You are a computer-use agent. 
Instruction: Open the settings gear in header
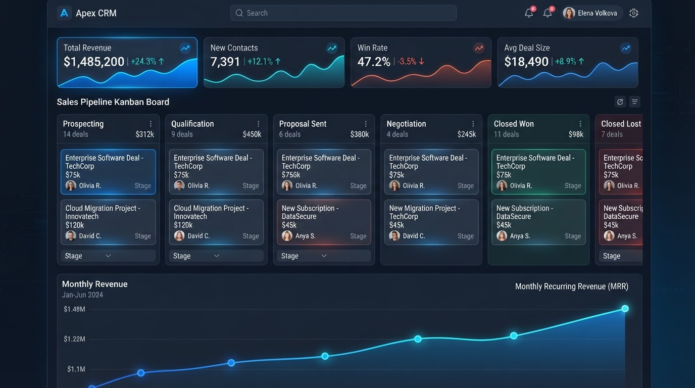[634, 13]
